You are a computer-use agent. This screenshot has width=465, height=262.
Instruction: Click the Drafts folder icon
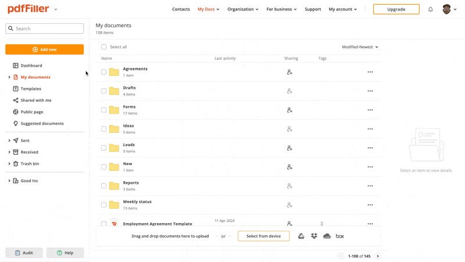click(114, 91)
